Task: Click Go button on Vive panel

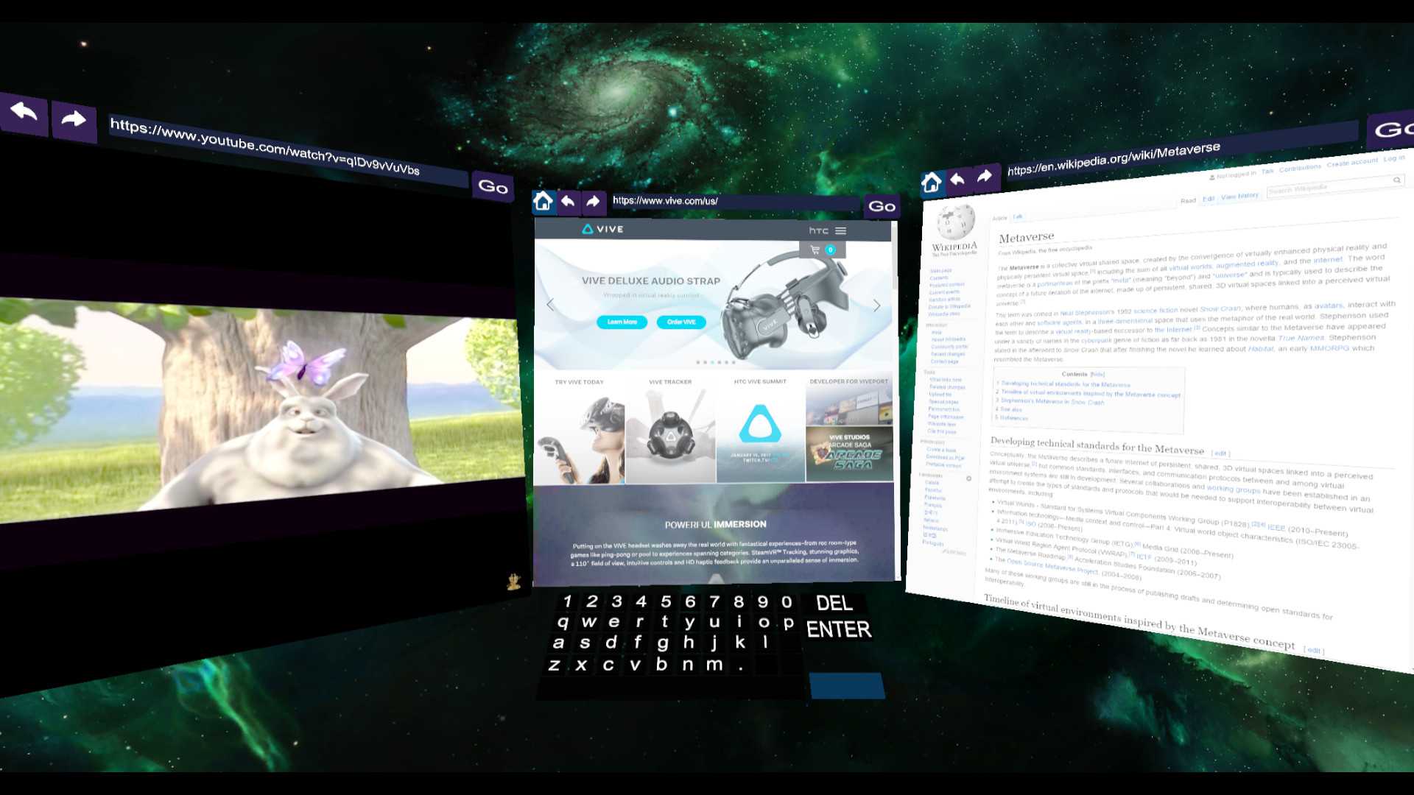Action: pyautogui.click(x=882, y=206)
